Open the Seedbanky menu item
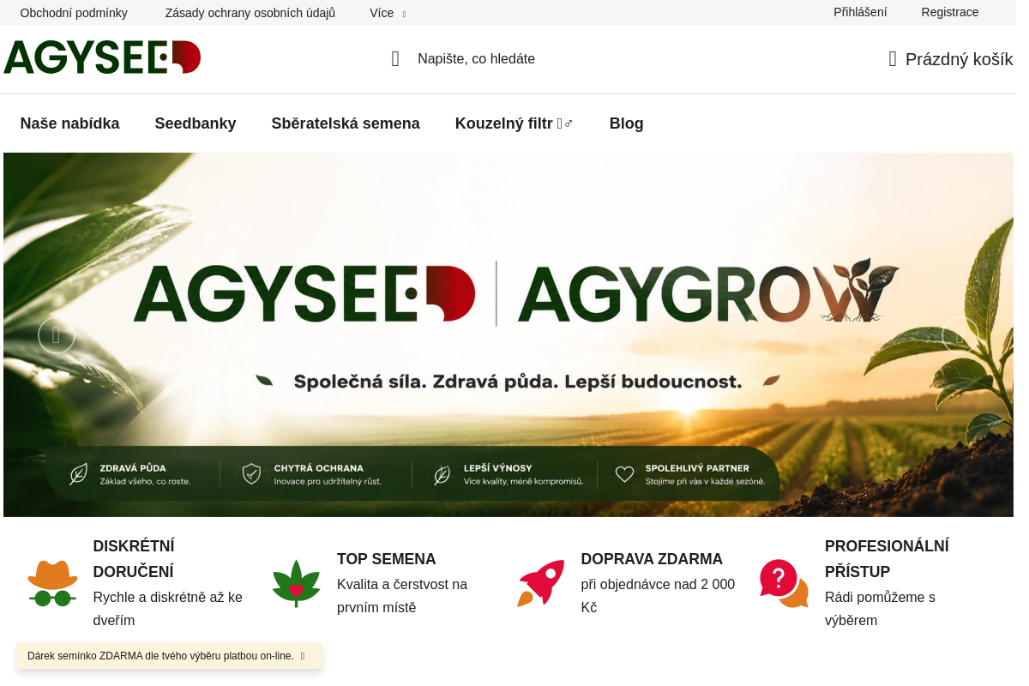This screenshot has height=686, width=1029. point(196,123)
